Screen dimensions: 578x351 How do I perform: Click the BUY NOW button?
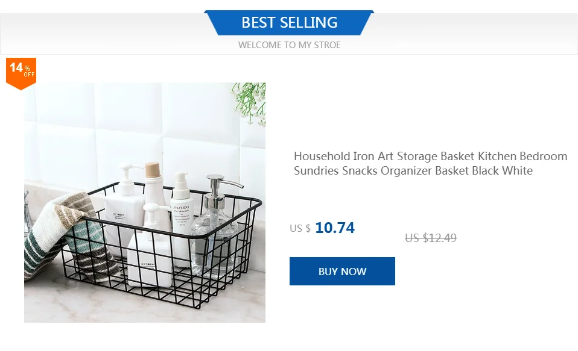click(x=342, y=272)
